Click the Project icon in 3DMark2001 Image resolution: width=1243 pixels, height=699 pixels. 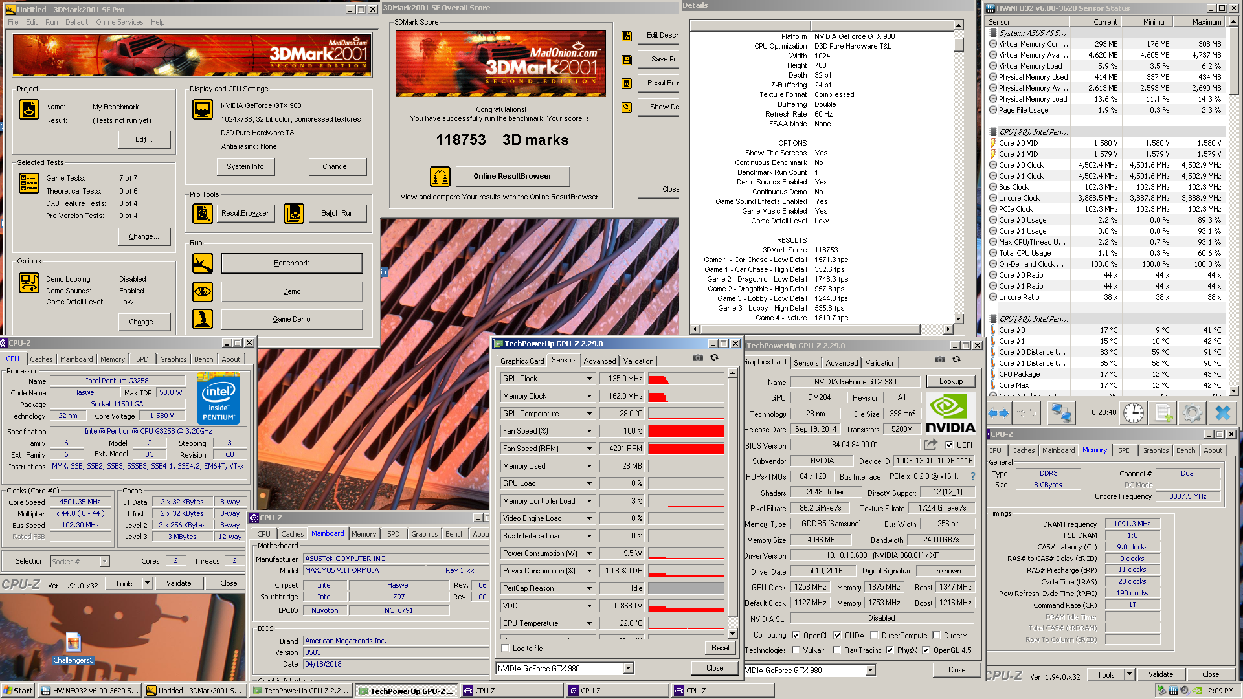pyautogui.click(x=29, y=109)
